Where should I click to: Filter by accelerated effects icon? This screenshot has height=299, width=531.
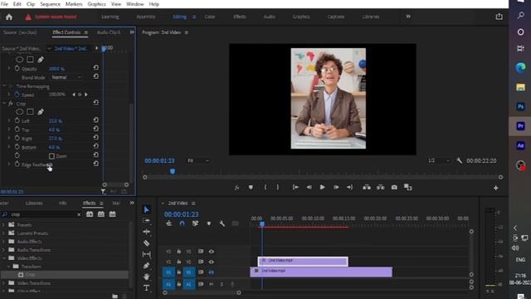(x=90, y=214)
